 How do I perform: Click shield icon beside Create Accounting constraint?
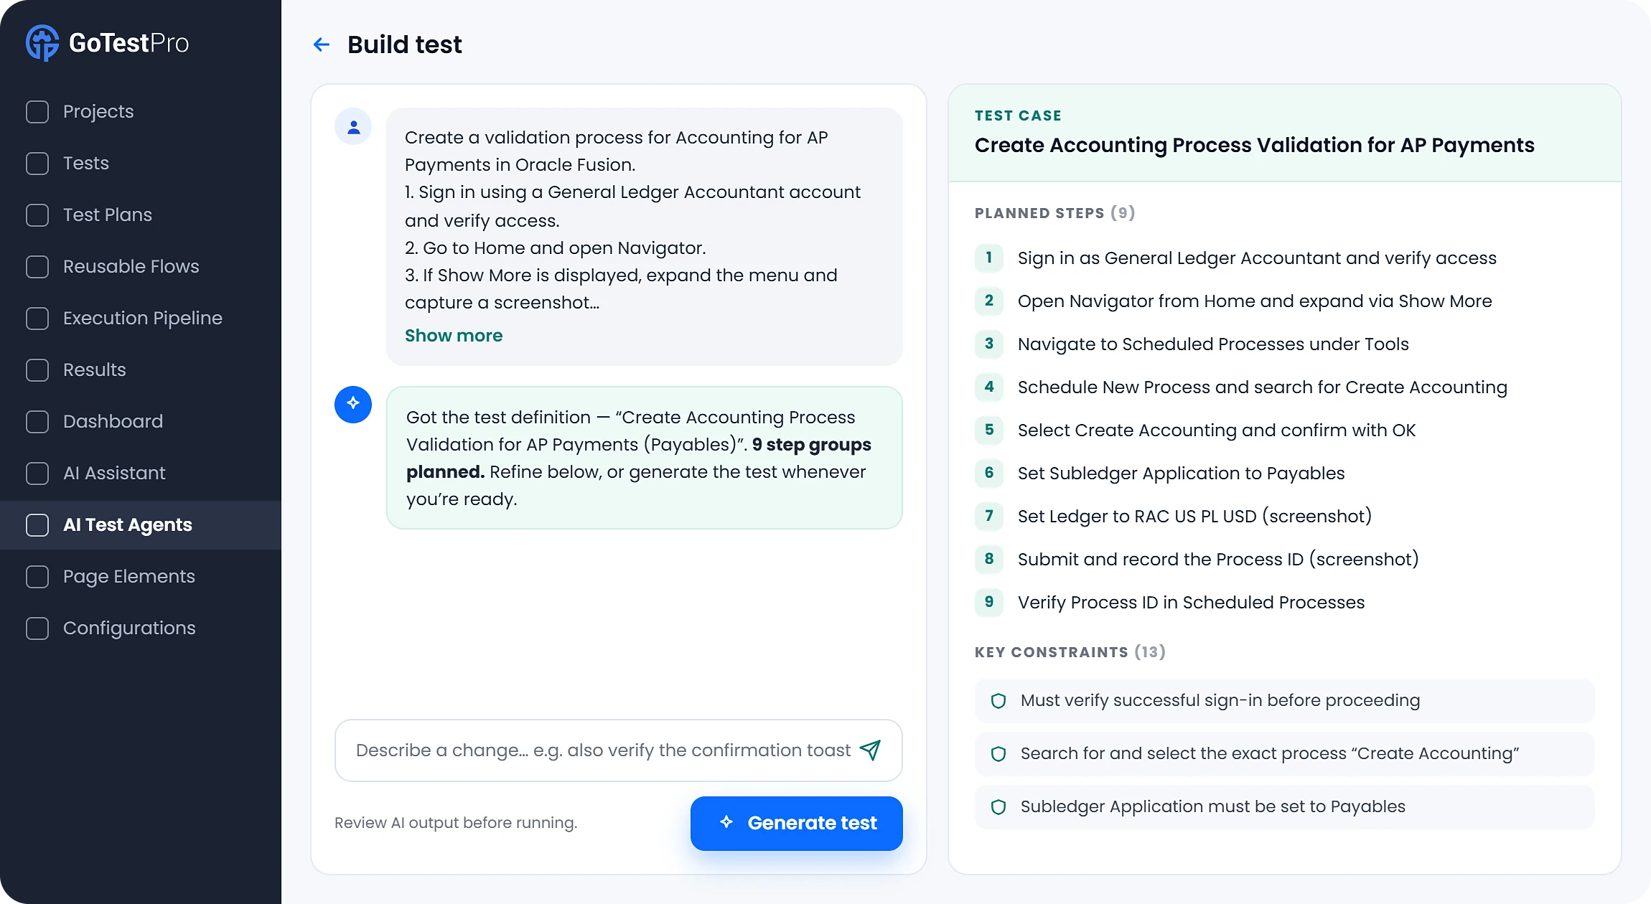(x=998, y=753)
